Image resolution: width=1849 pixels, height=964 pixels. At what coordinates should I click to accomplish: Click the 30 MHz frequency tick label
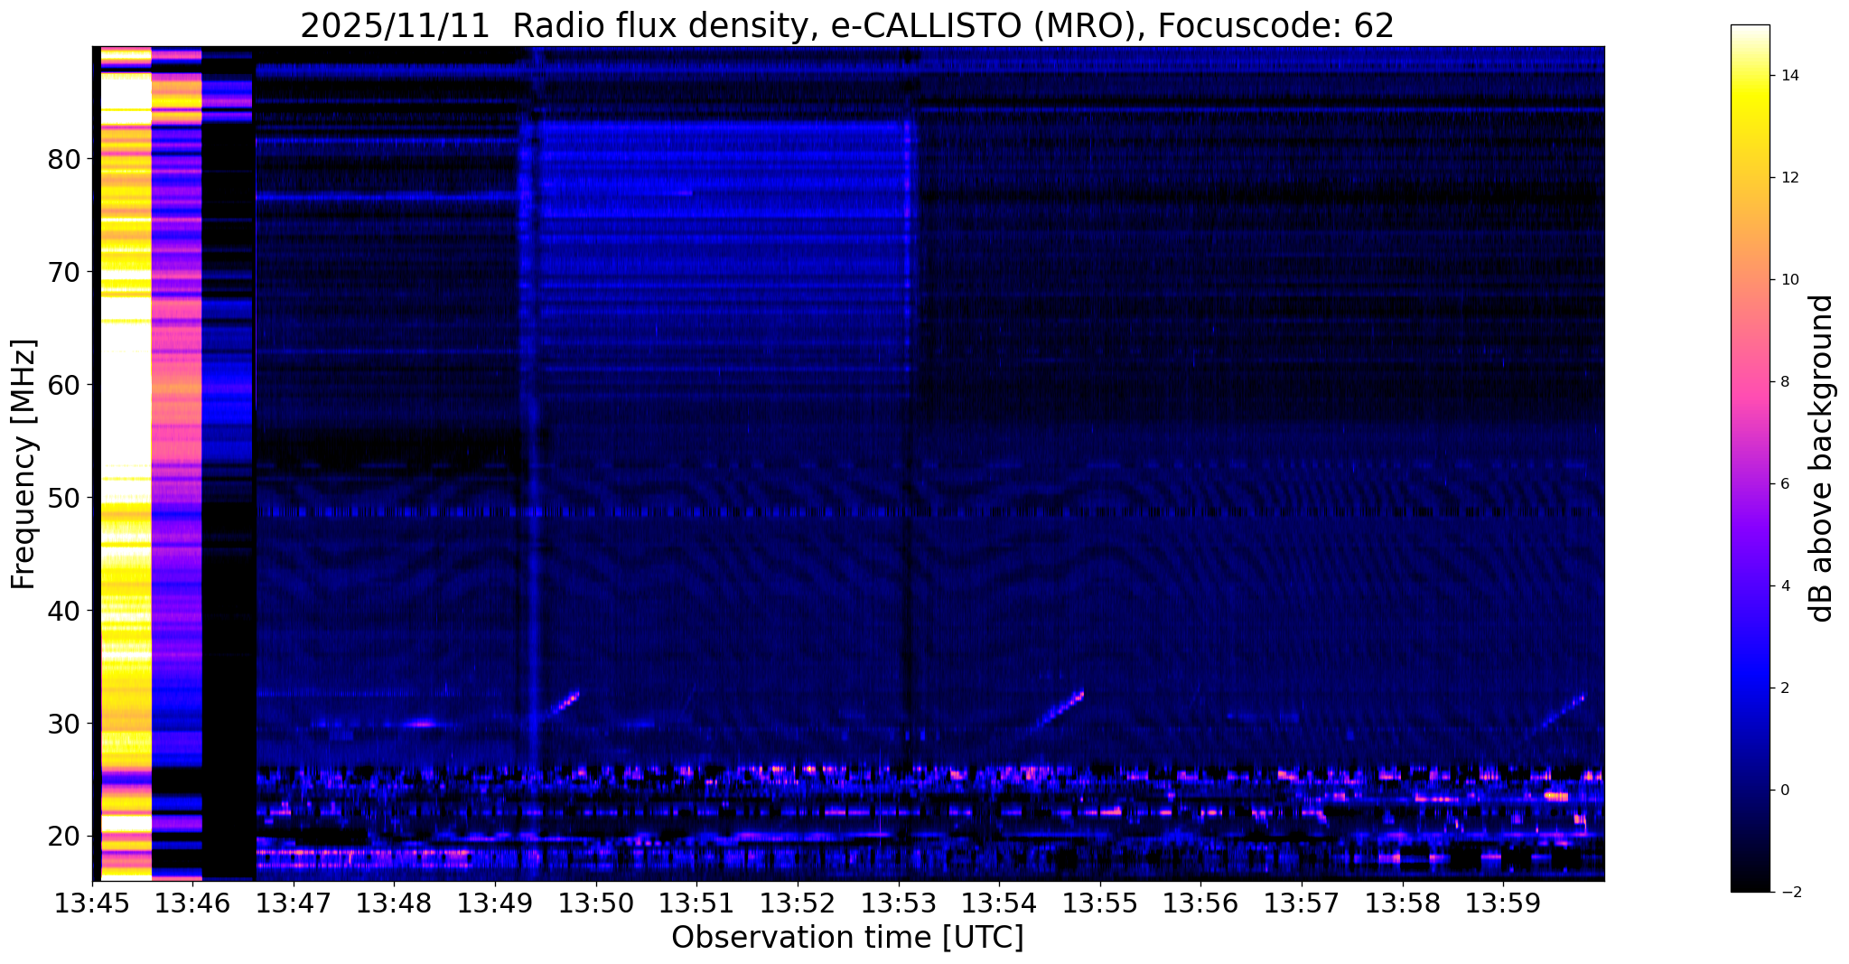coord(64,725)
